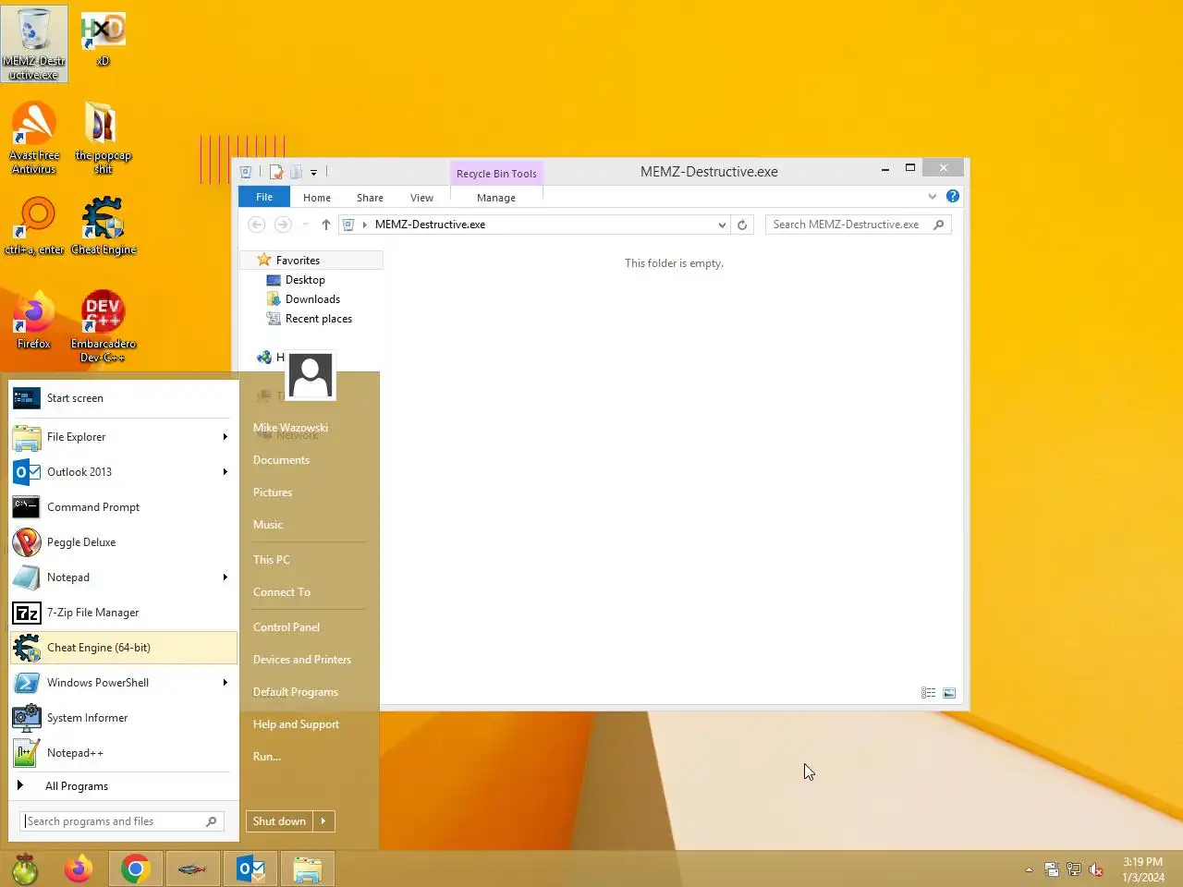Screen dimensions: 1183x887
Task: Open Firefox from the taskbar
Action: [79, 869]
